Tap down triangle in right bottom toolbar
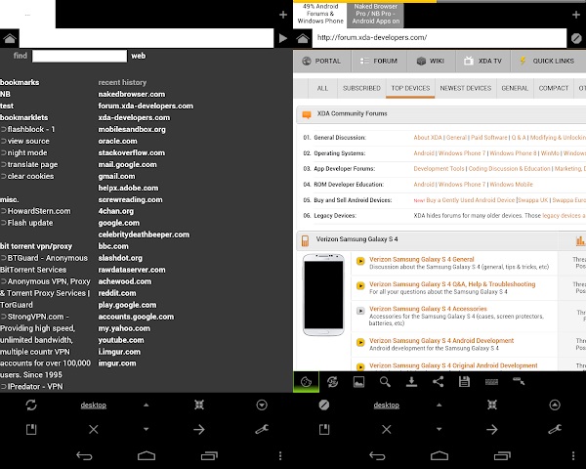 (x=439, y=429)
